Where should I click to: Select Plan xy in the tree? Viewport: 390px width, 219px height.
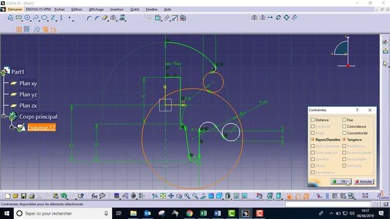(x=28, y=83)
